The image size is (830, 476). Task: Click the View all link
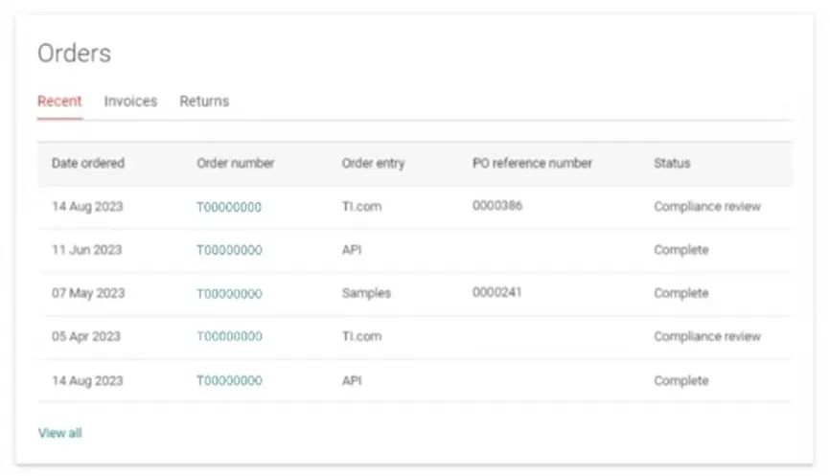[x=60, y=433]
